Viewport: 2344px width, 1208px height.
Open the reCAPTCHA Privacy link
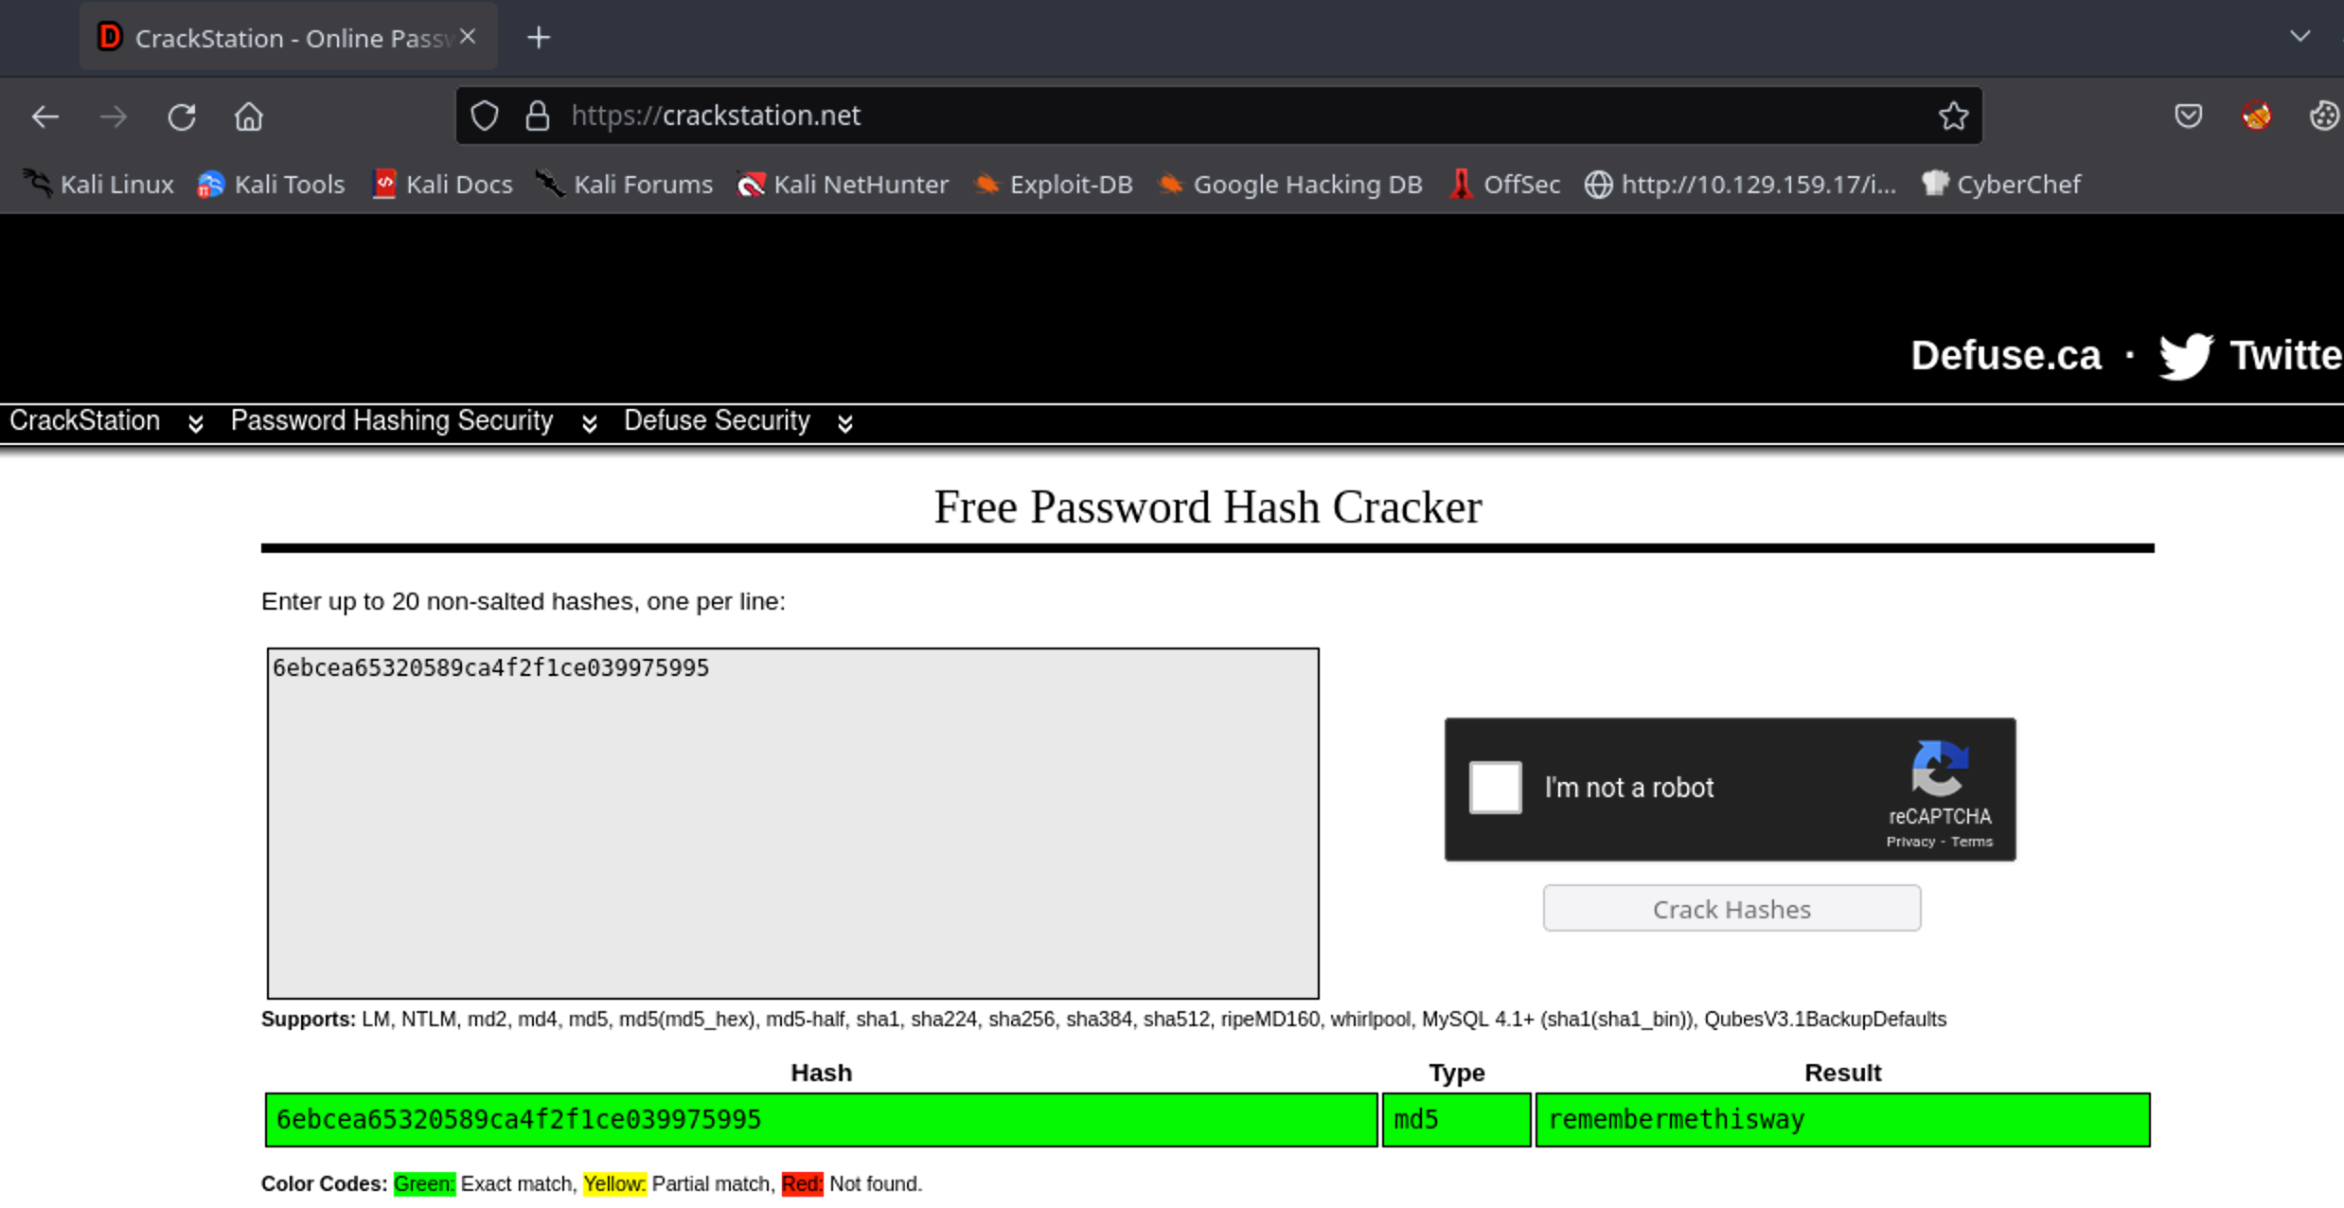click(x=1910, y=842)
